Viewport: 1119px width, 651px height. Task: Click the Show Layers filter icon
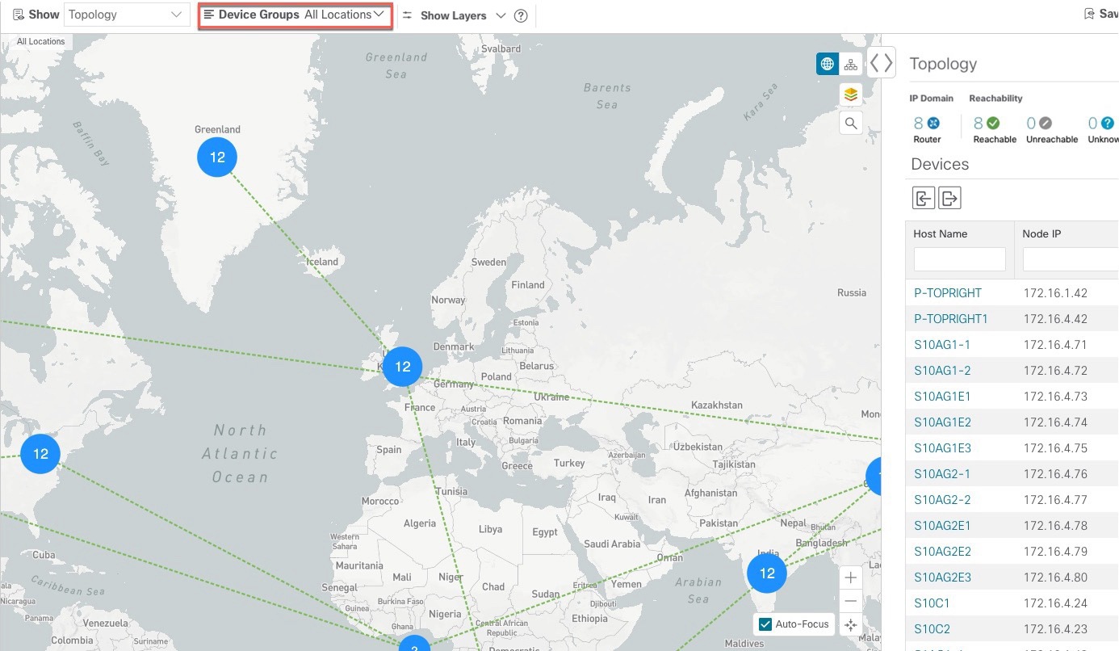click(408, 15)
